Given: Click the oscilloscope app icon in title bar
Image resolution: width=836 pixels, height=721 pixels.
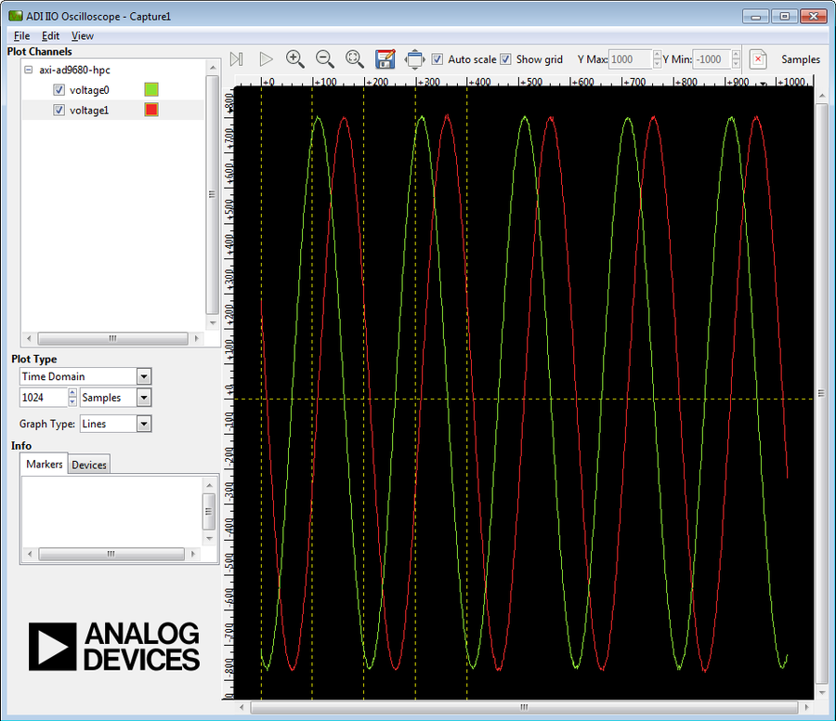Looking at the screenshot, I should (16, 16).
